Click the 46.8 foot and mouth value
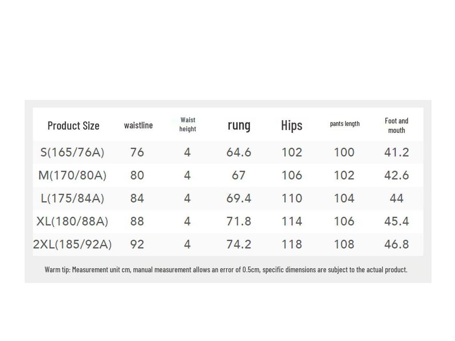 point(396,244)
